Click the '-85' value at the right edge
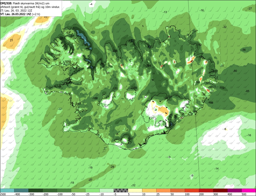Screen dimensions: 256x196 (x=248, y=91)
